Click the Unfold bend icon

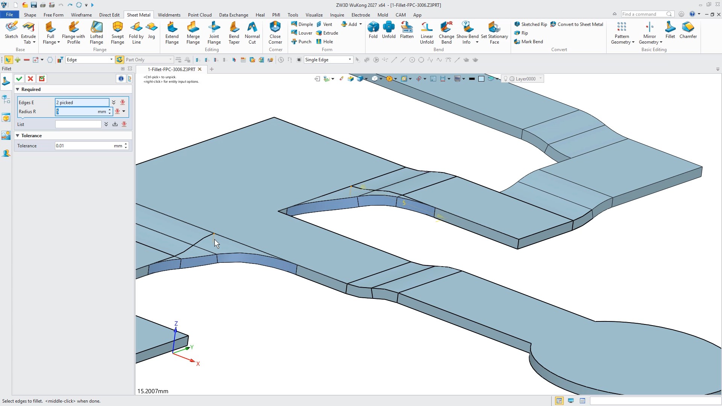click(x=388, y=30)
